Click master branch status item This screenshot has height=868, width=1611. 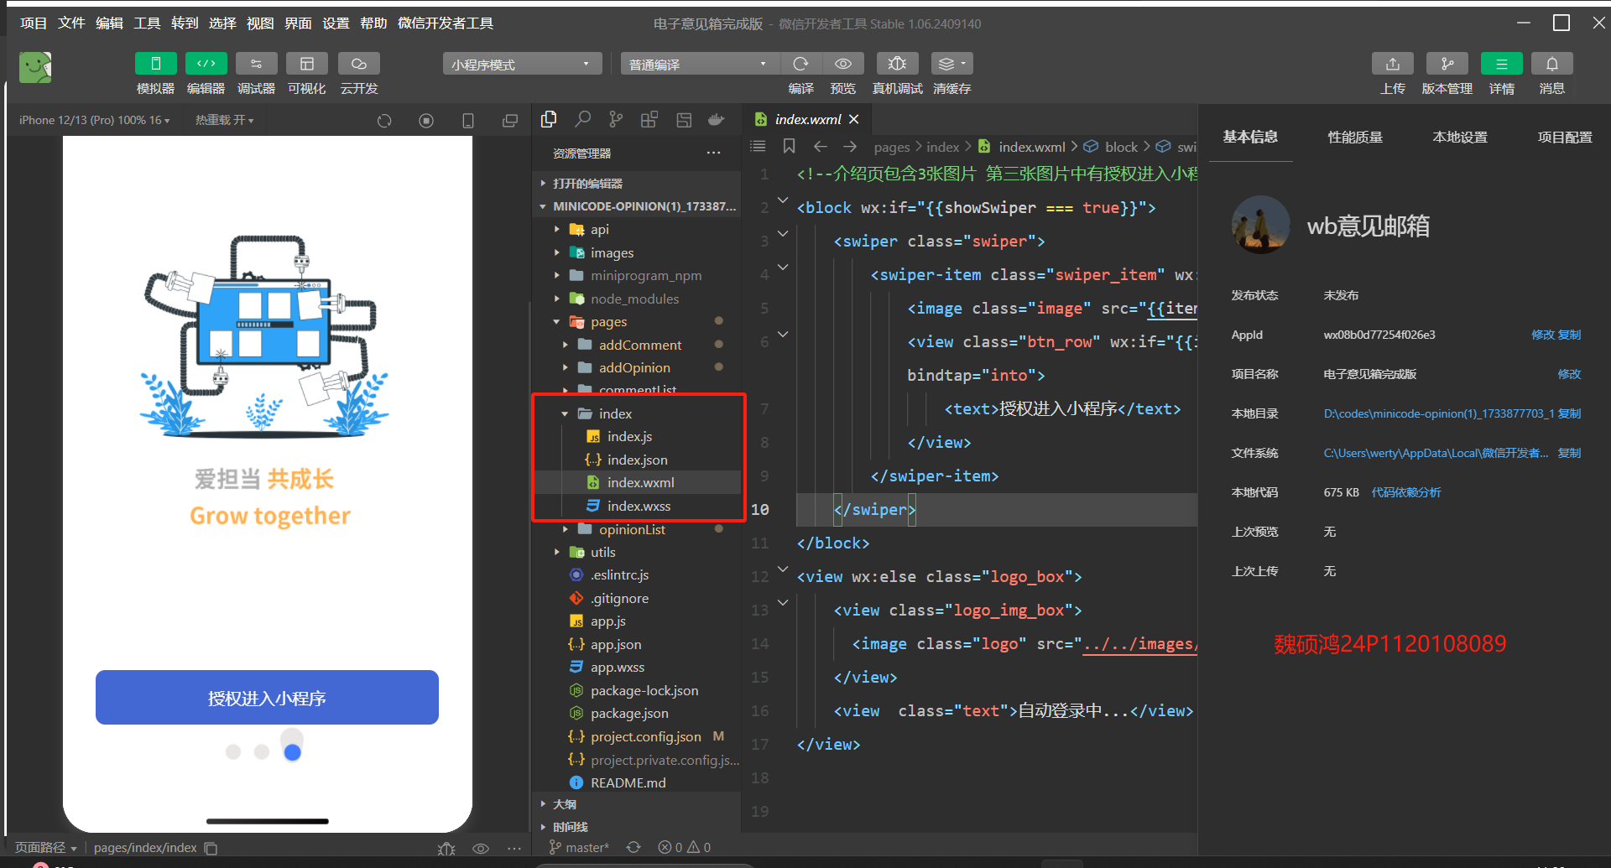click(x=579, y=848)
